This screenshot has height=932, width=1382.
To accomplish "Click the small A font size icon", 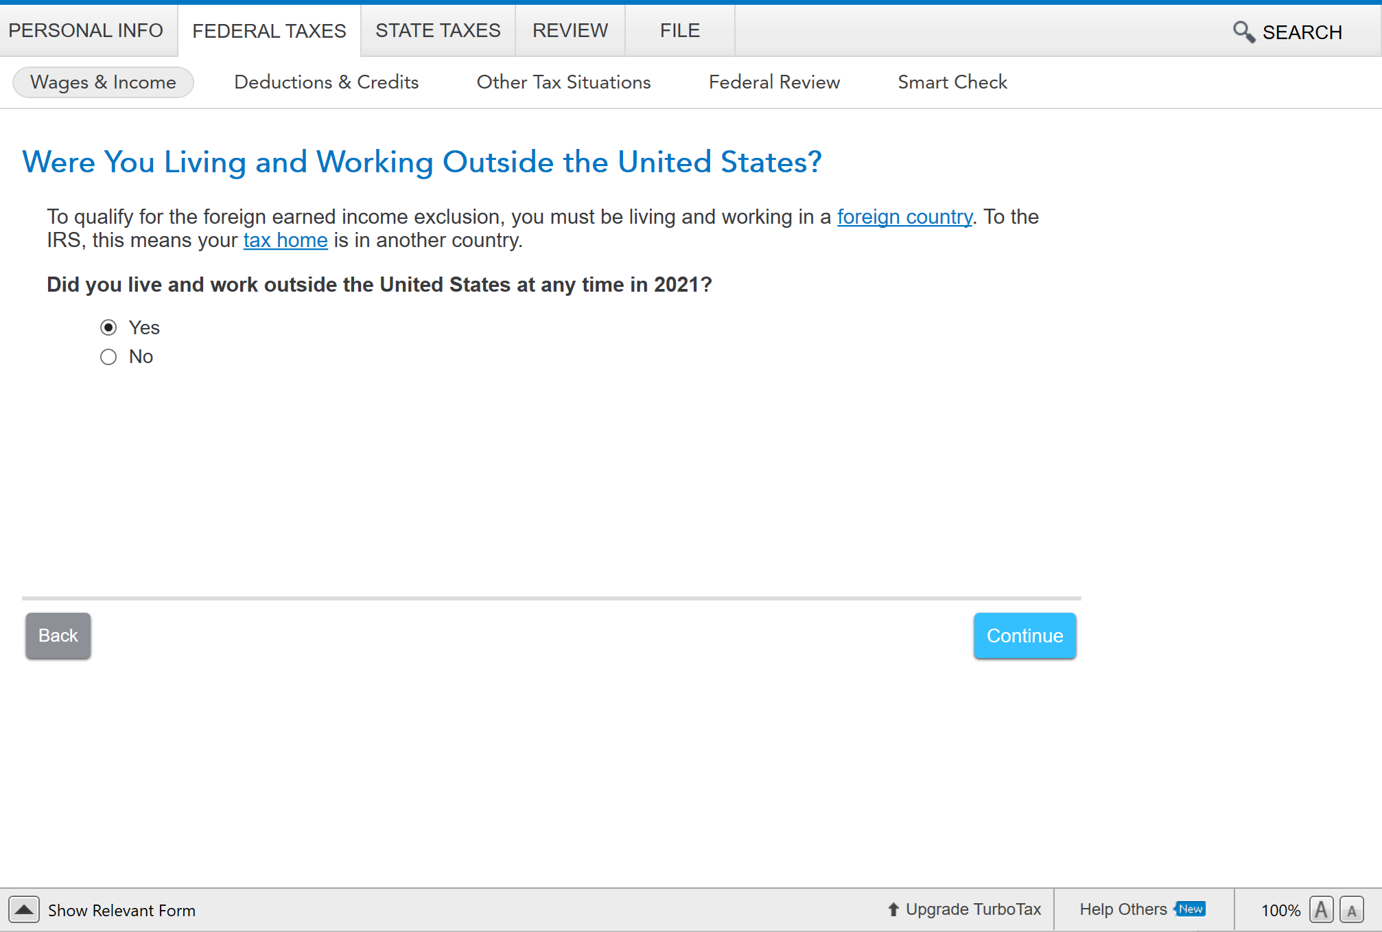I will coord(1351,911).
